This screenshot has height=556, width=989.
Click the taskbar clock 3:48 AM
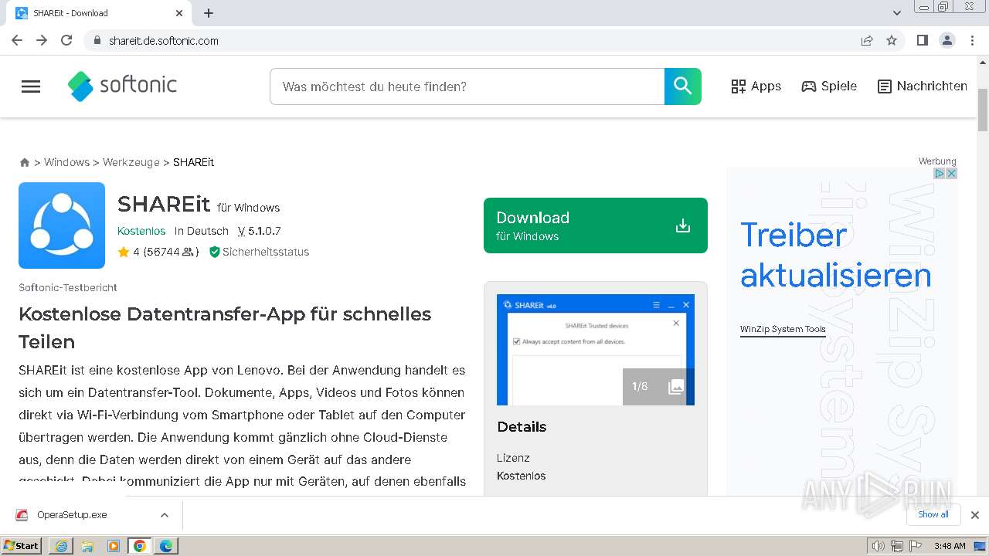coord(950,546)
